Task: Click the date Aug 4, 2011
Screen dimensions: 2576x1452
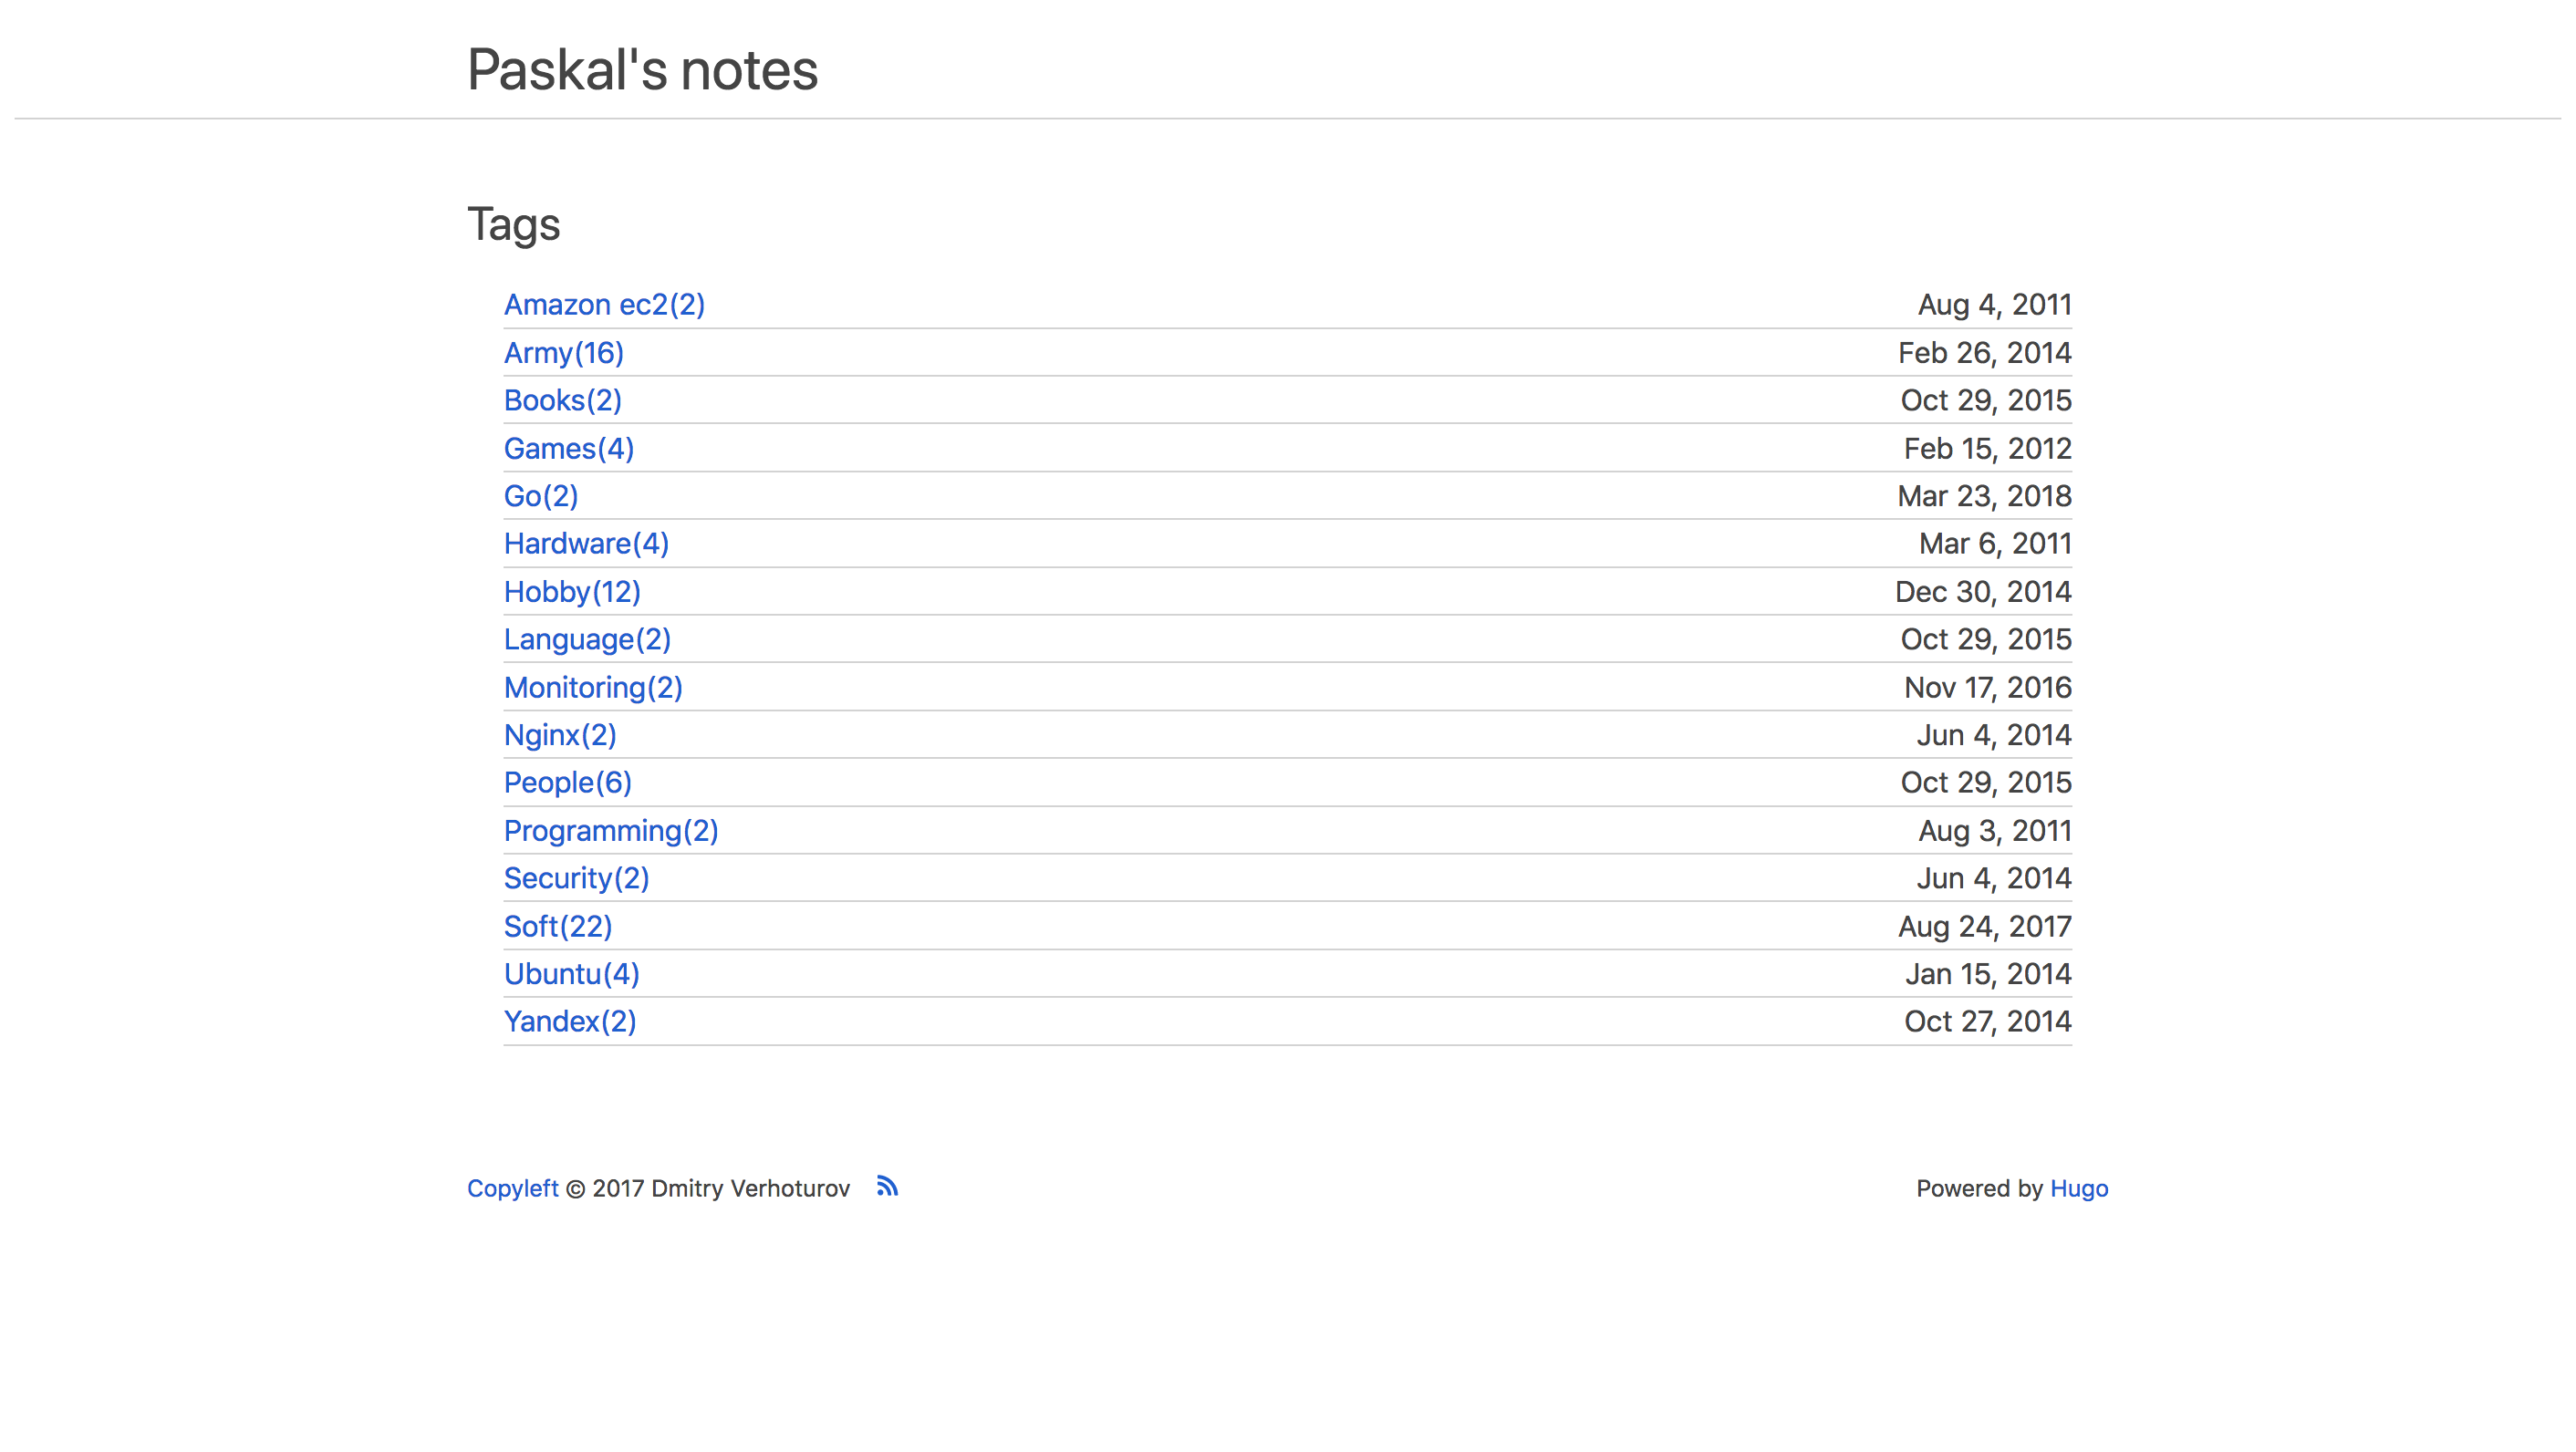Action: 1994,304
